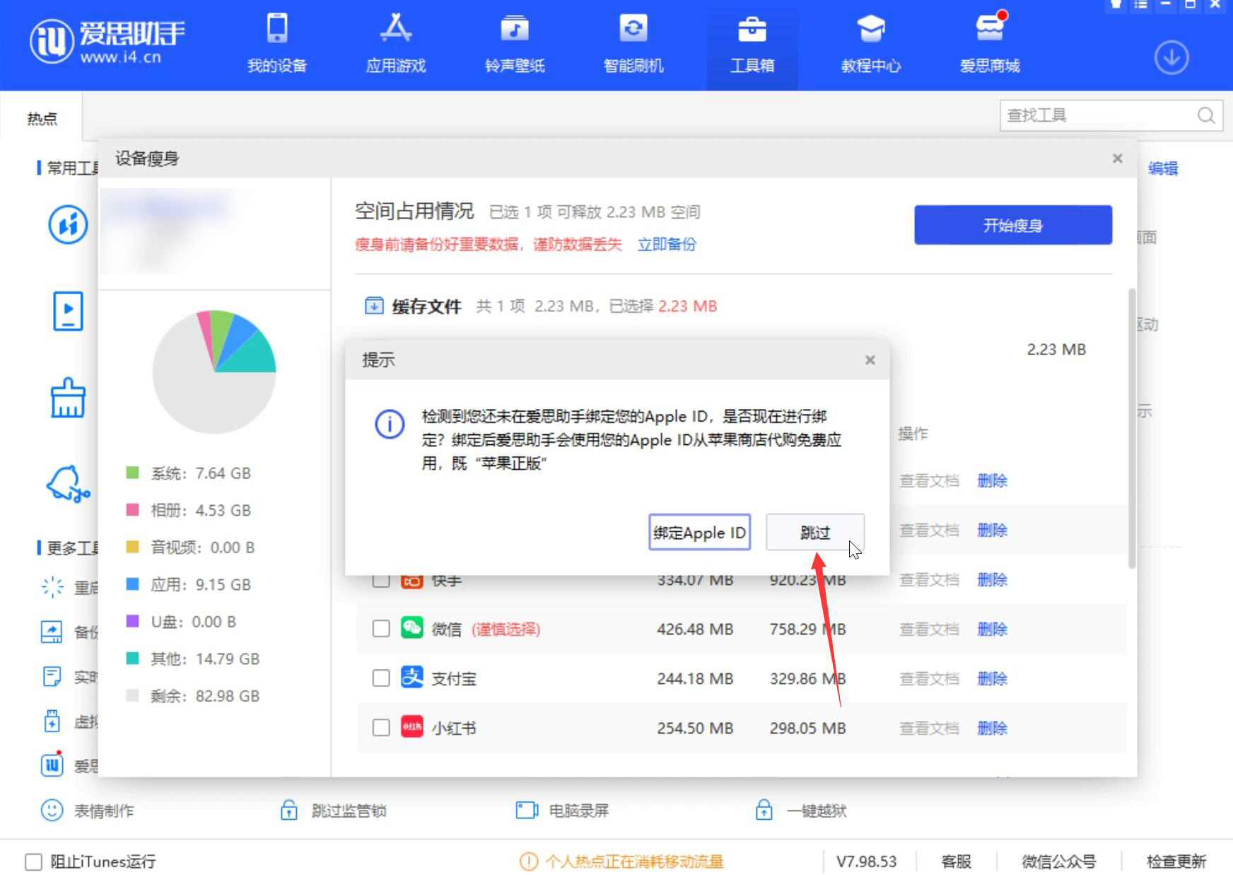Click the backup icon beside 备份

click(52, 632)
